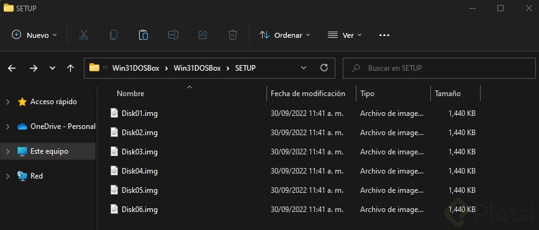Sort by Tipo column header
The height and width of the screenshot is (230, 539).
[x=368, y=94]
